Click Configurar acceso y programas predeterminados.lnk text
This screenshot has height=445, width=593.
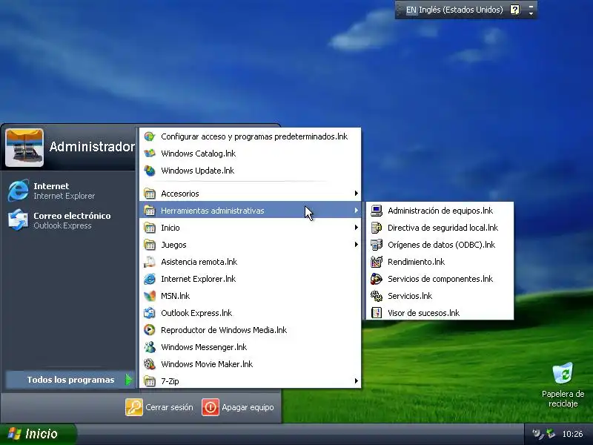pyautogui.click(x=254, y=136)
